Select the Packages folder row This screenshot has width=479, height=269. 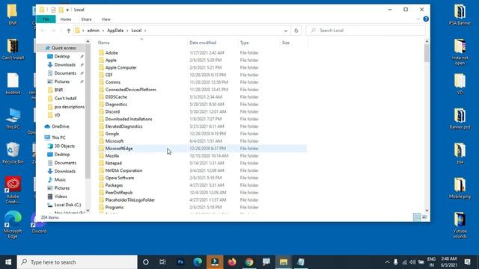pyautogui.click(x=202, y=185)
